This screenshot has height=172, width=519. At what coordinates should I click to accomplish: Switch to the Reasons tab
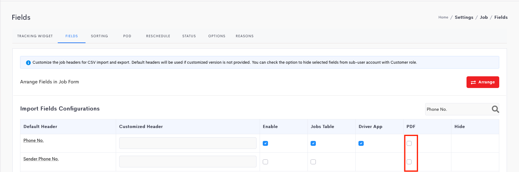(x=245, y=36)
